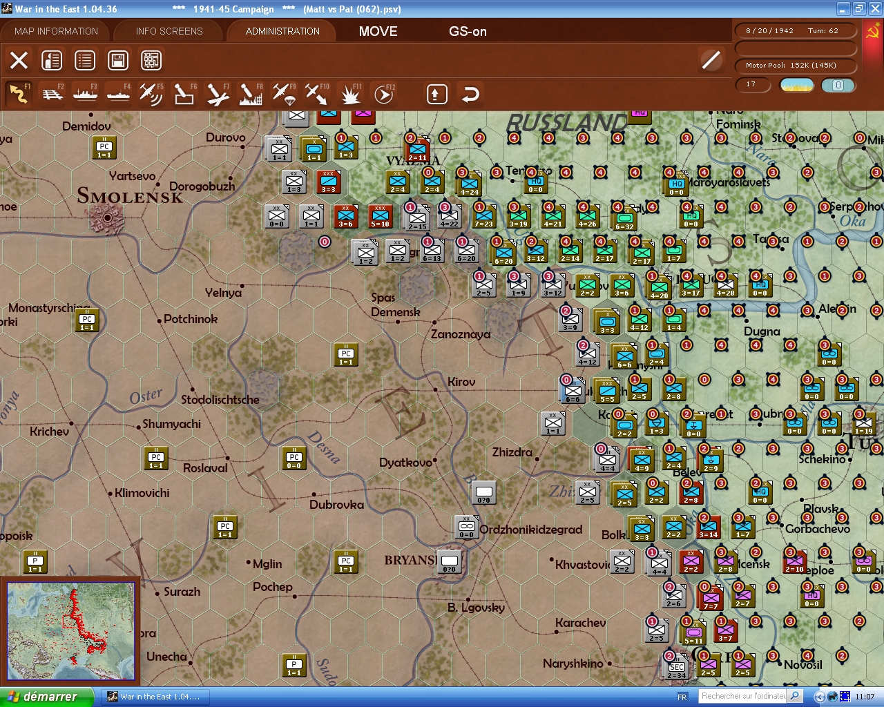Image resolution: width=884 pixels, height=707 pixels.
Task: Click the Kirov town label
Action: (461, 382)
